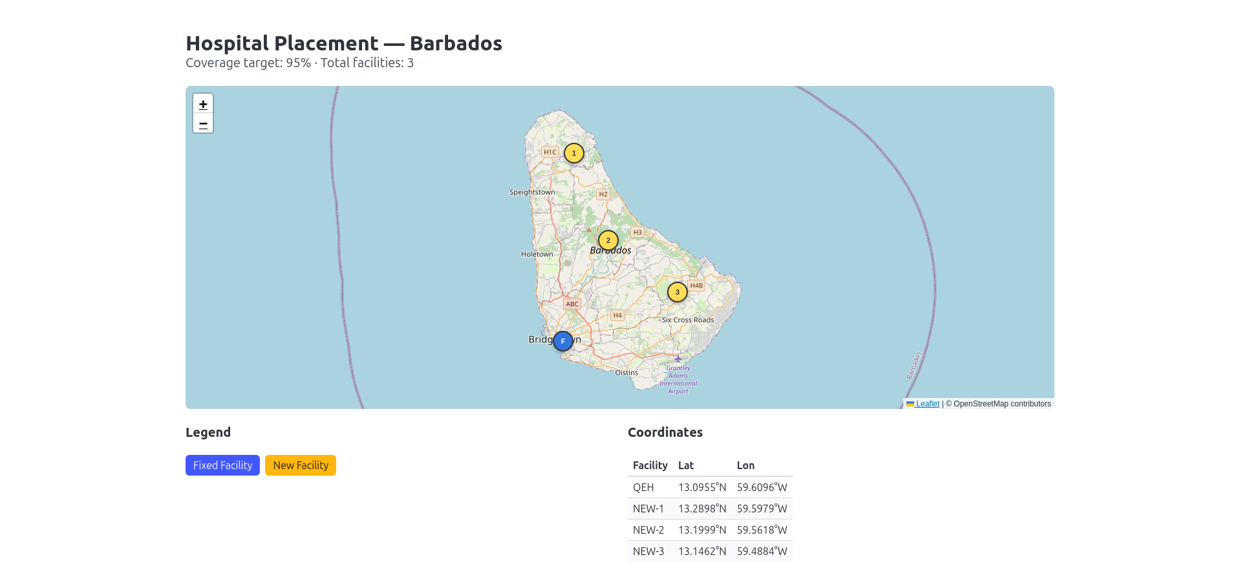Select new facility marker 2
Image resolution: width=1240 pixels, height=588 pixels.
608,240
